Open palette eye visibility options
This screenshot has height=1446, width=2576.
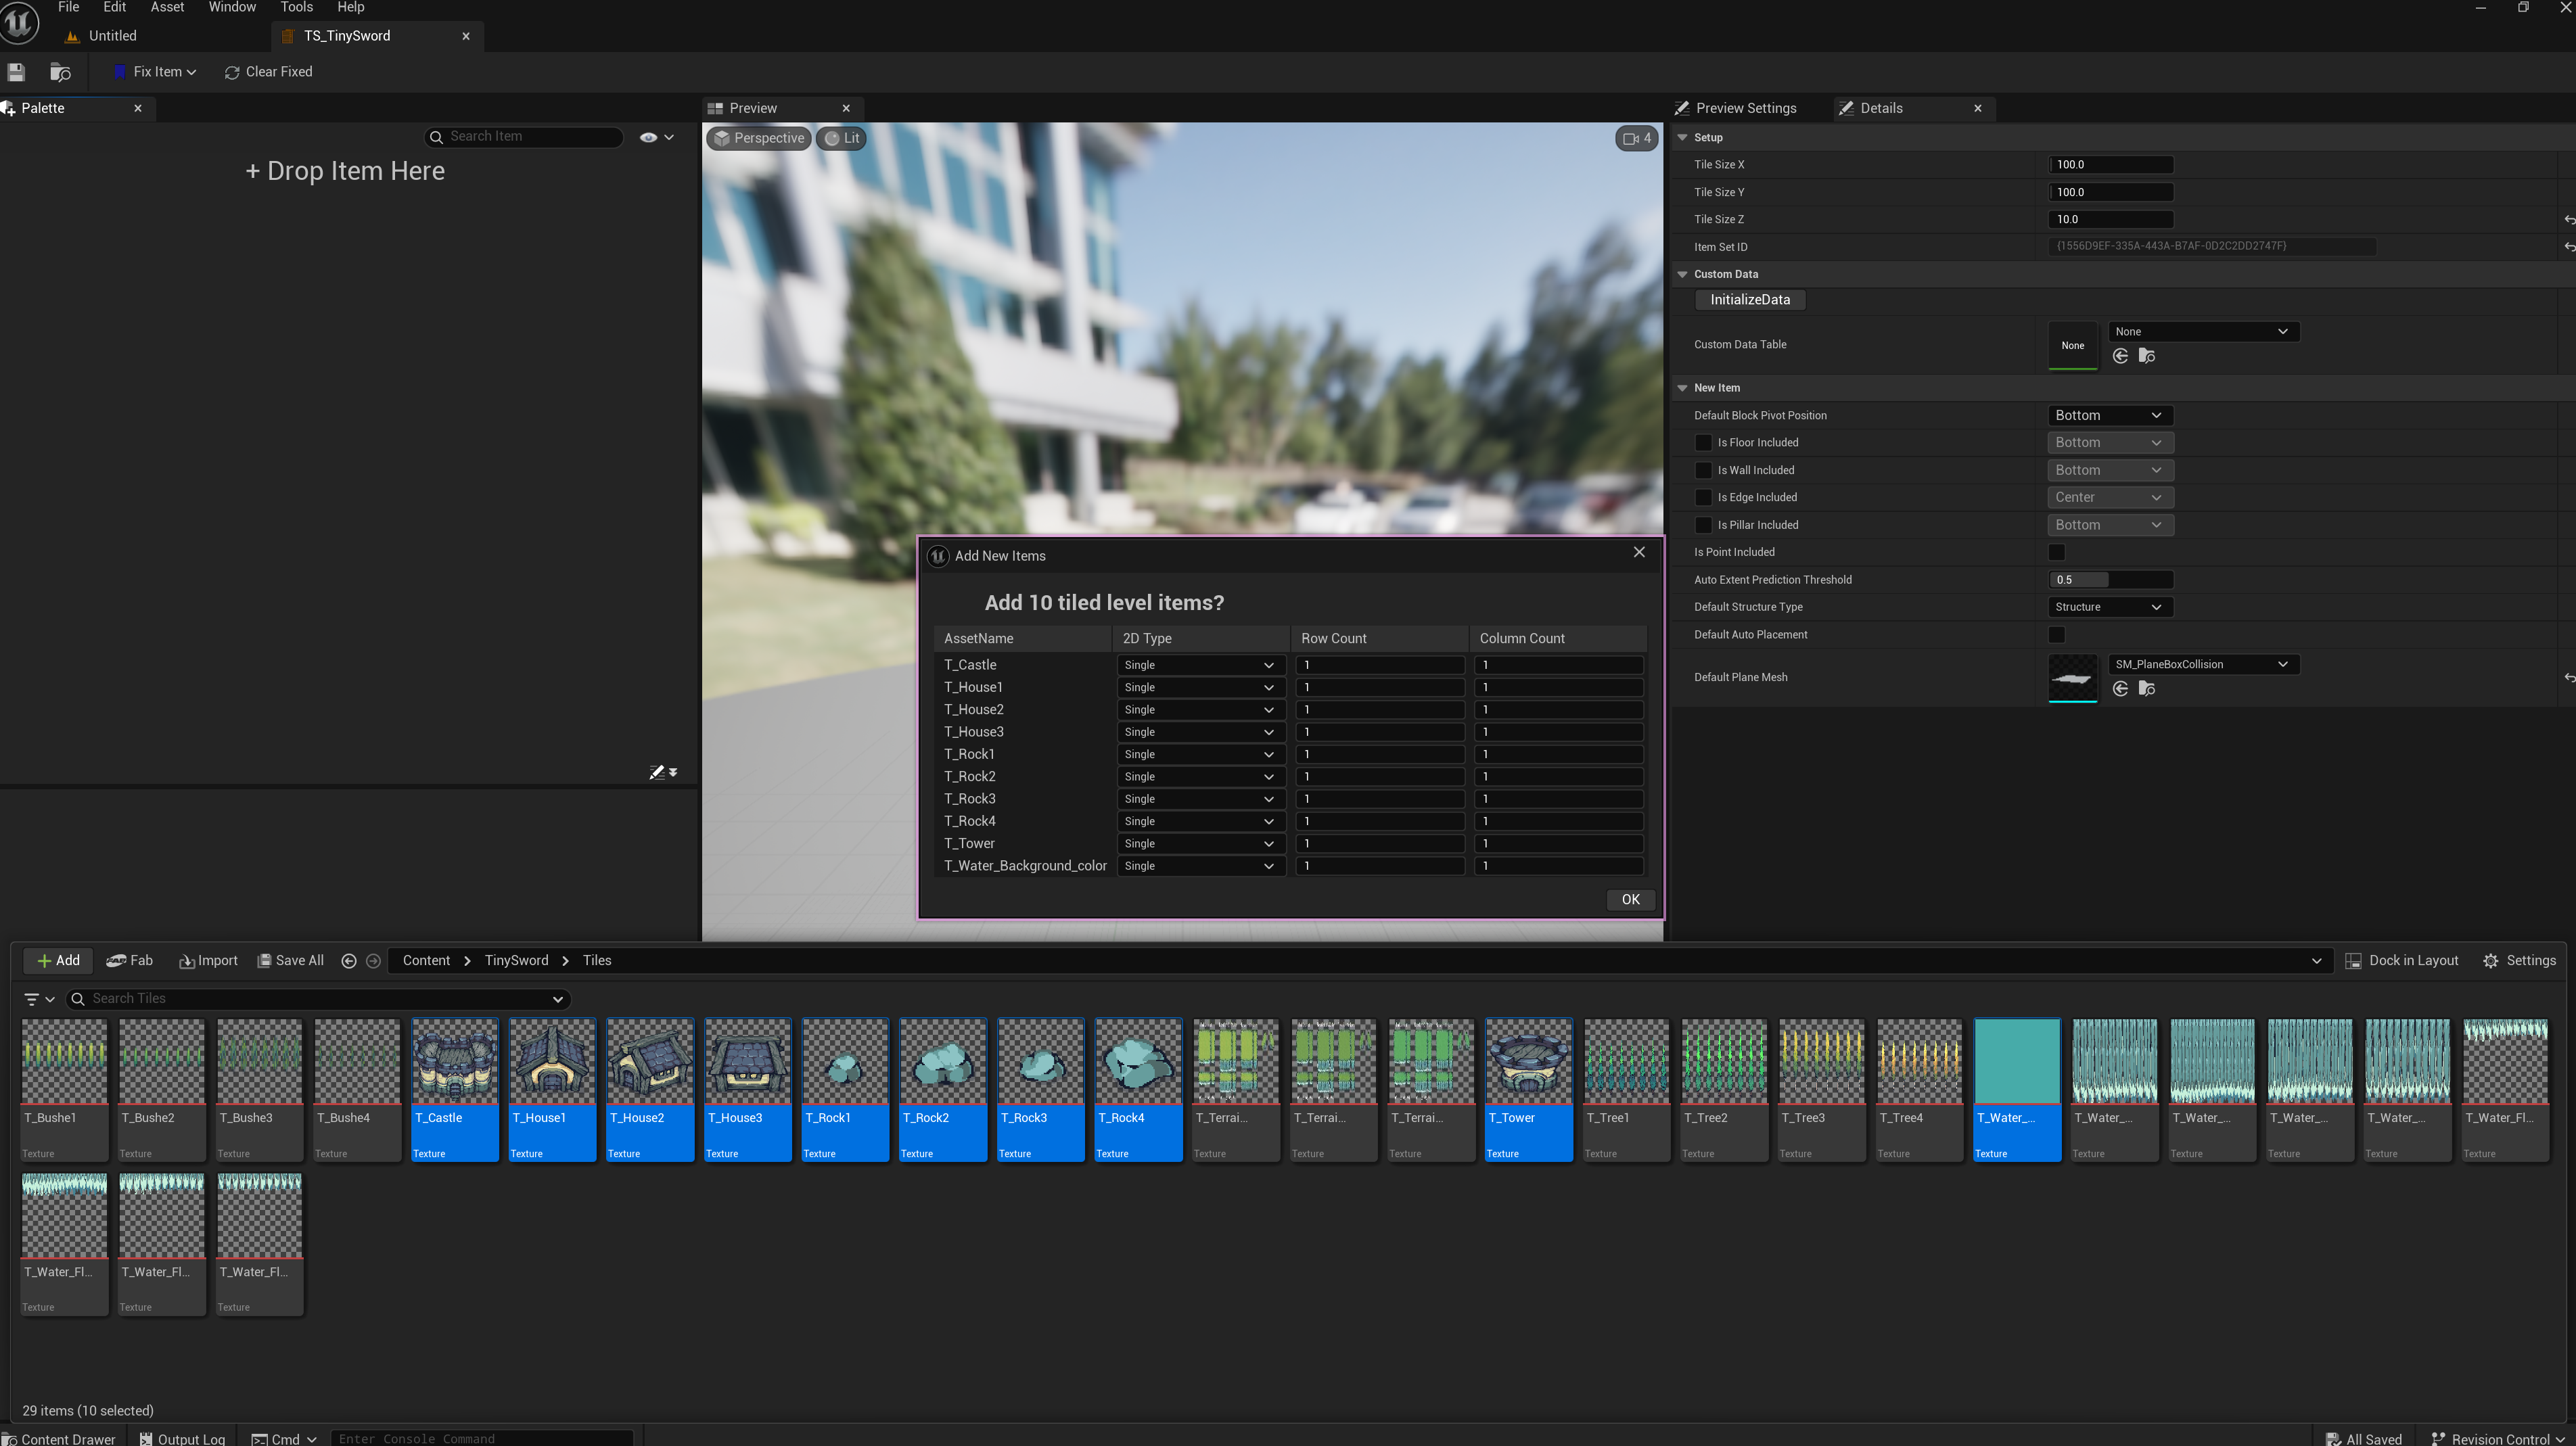656,137
